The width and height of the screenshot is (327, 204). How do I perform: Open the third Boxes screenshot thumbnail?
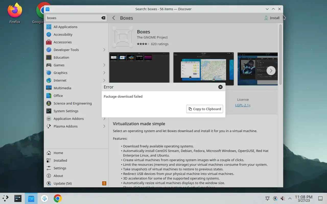pyautogui.click(x=258, y=69)
